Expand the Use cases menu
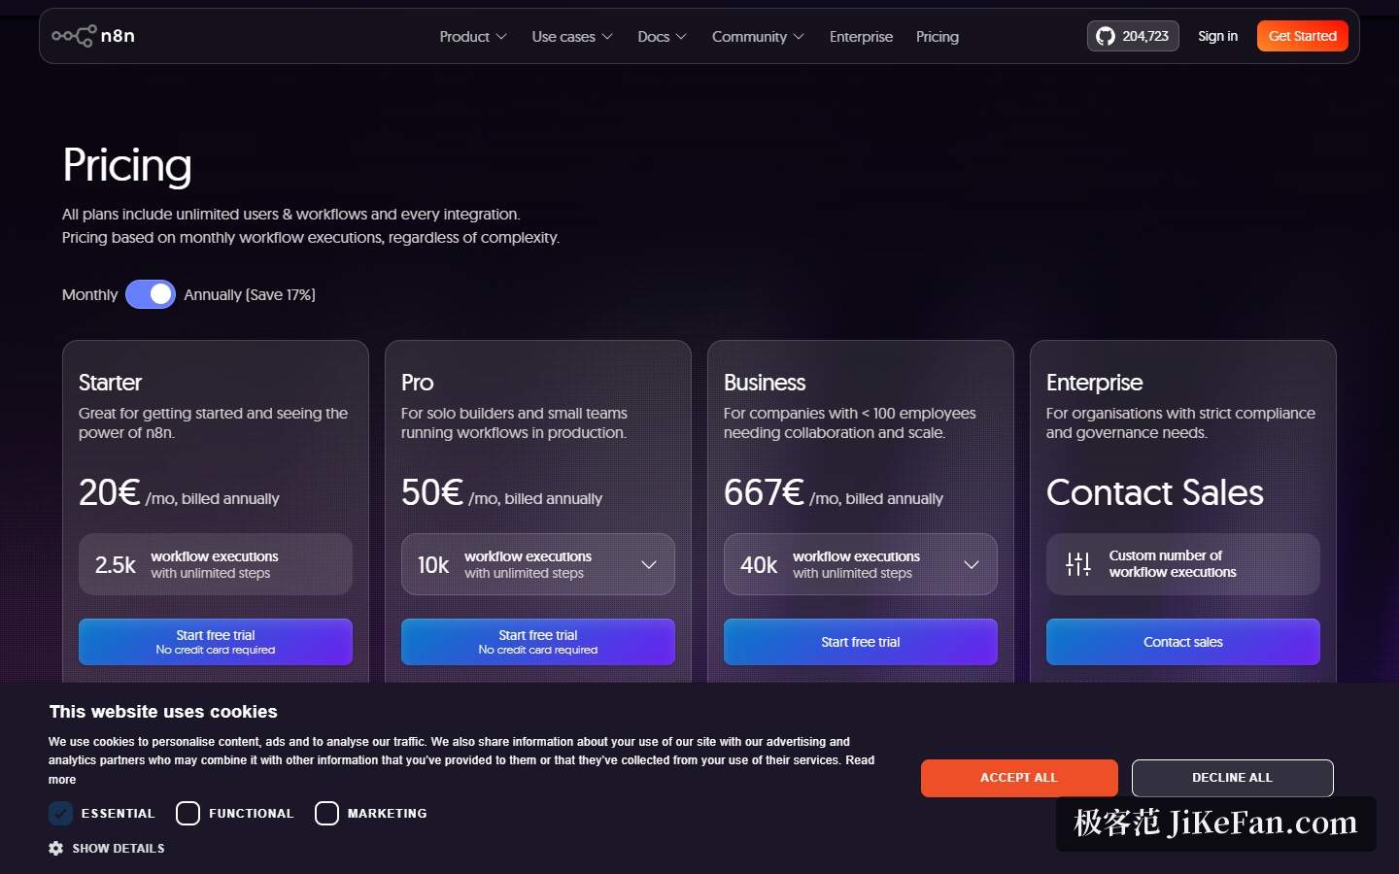This screenshot has width=1399, height=874. [x=572, y=37]
